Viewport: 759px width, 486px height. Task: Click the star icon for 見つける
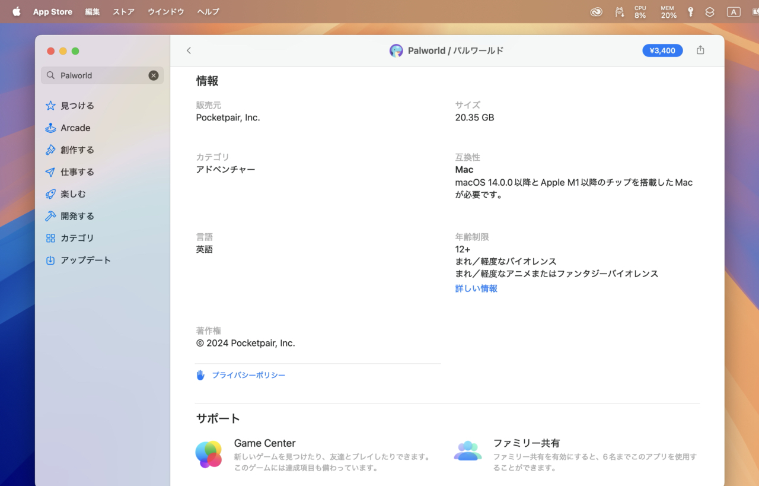coord(50,106)
